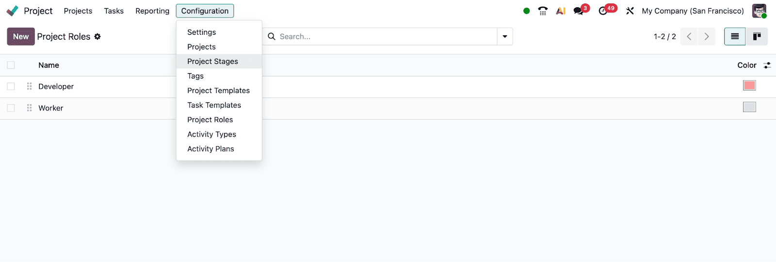Tick the Worker row checkbox
776x262 pixels.
(11, 108)
